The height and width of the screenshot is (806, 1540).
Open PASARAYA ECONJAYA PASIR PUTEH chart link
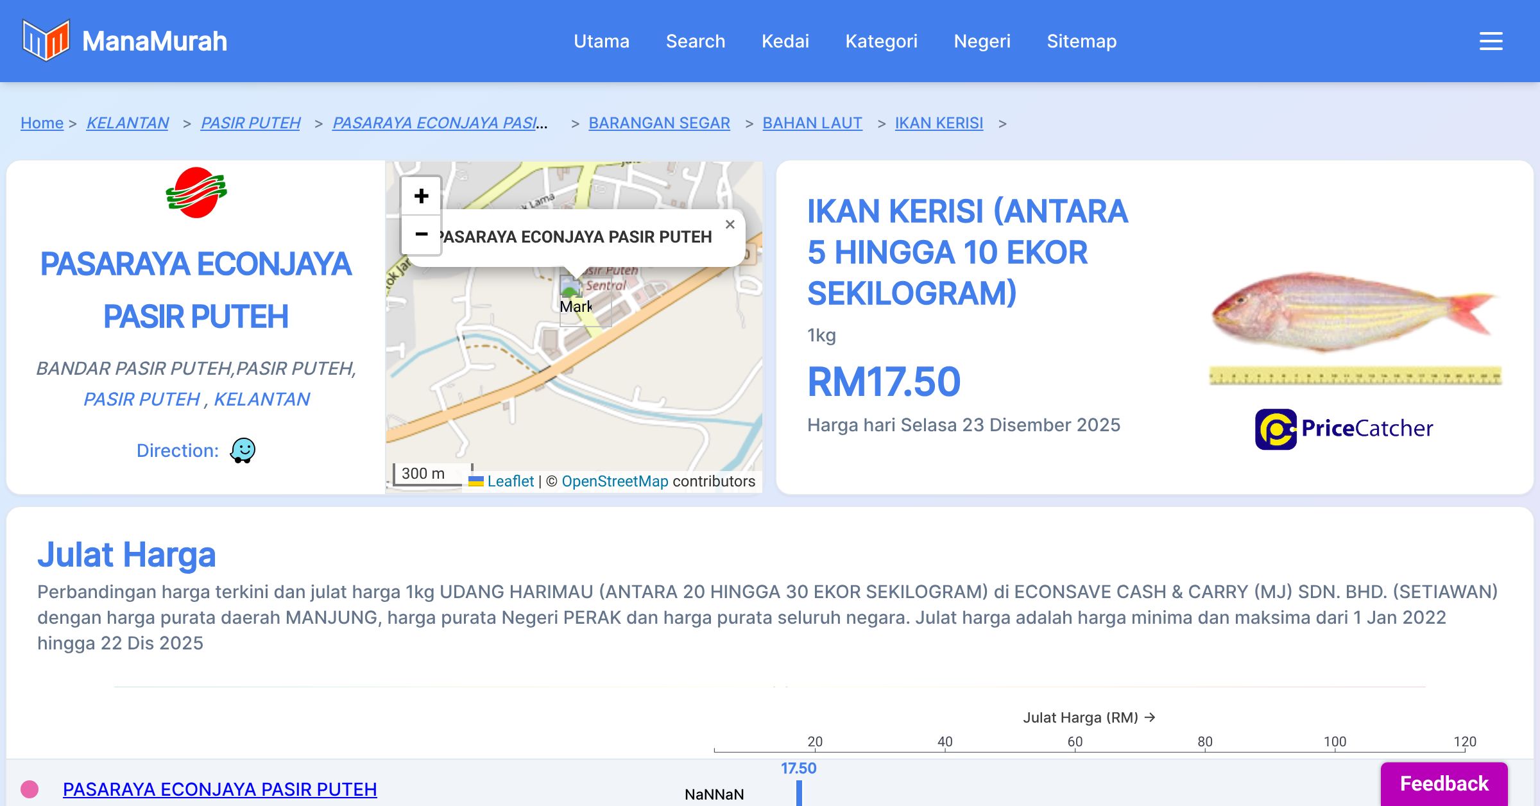219,789
